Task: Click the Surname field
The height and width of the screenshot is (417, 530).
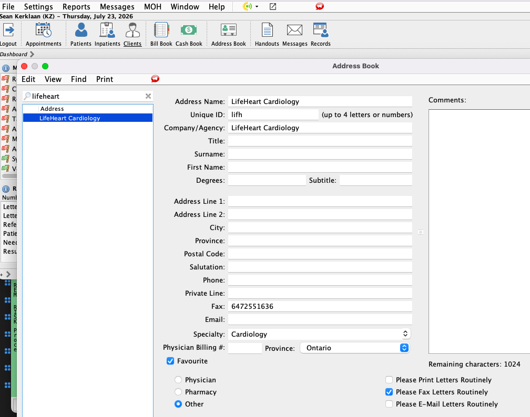Action: click(x=320, y=154)
